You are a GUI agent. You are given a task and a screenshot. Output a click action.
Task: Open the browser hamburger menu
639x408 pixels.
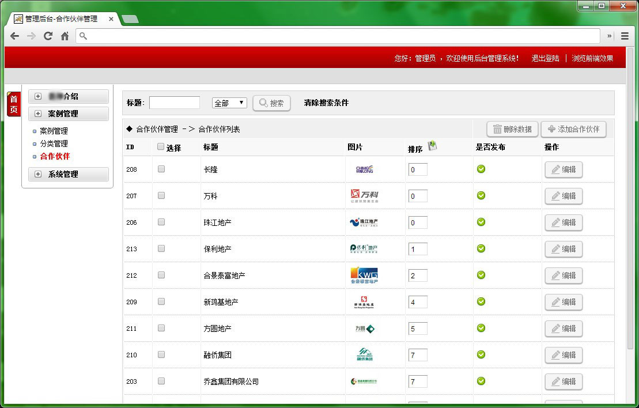tap(625, 36)
